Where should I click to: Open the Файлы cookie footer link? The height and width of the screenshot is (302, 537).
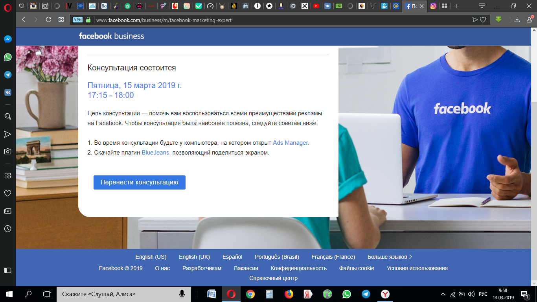[357, 268]
